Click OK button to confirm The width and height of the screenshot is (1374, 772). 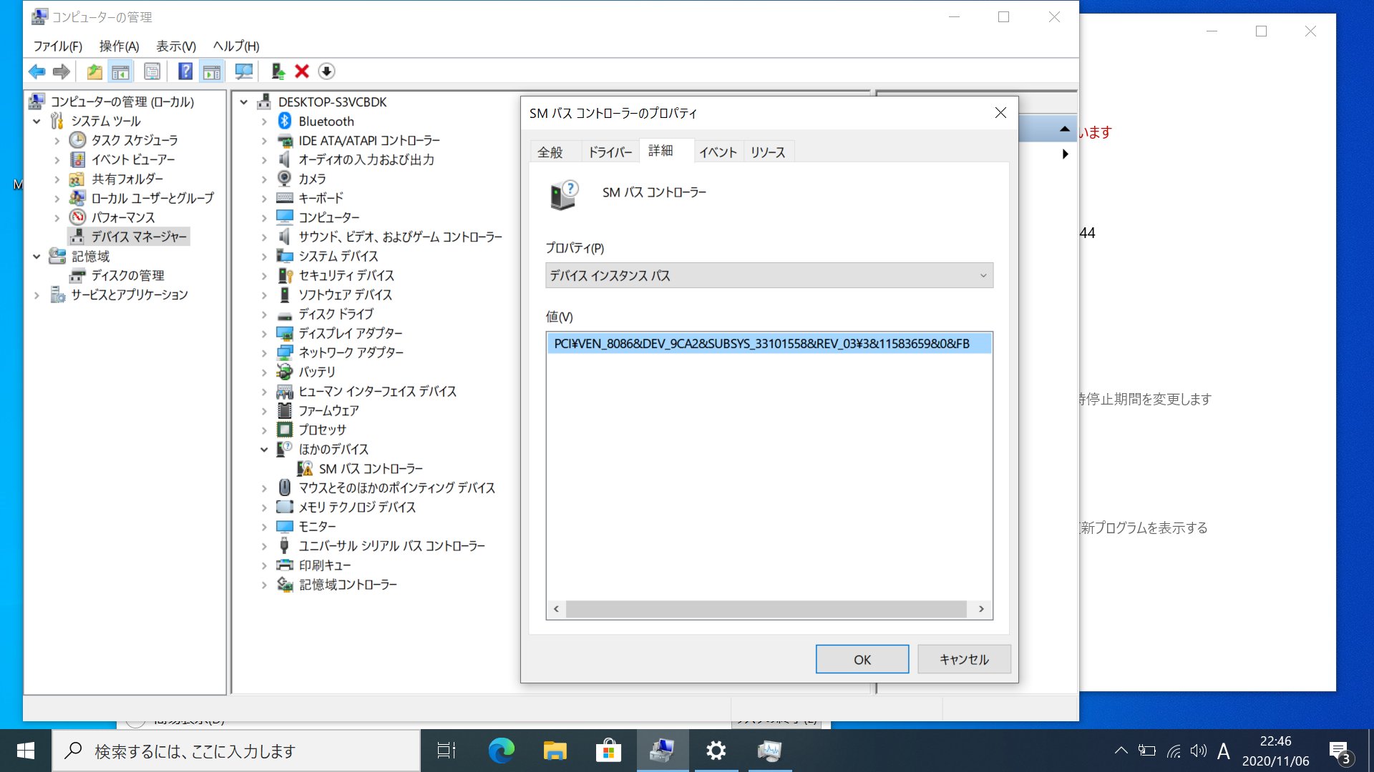862,659
